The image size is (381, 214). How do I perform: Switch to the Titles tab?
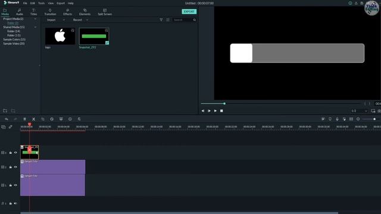pyautogui.click(x=33, y=12)
